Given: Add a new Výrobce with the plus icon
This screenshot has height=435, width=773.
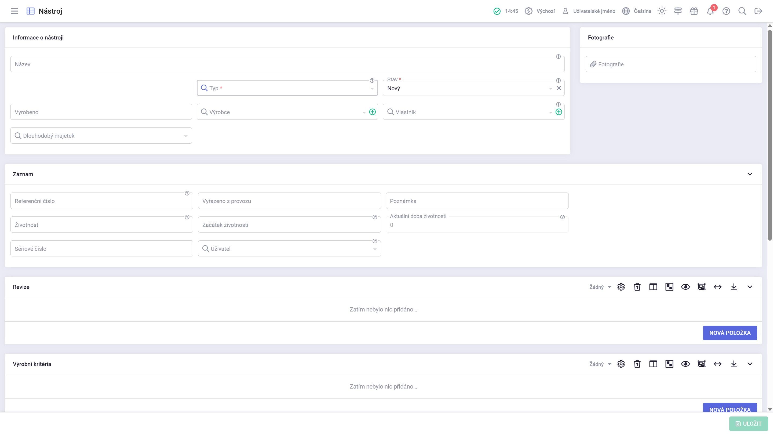Looking at the screenshot, I should tap(372, 112).
